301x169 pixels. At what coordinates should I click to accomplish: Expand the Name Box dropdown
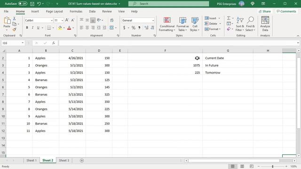click(23, 43)
